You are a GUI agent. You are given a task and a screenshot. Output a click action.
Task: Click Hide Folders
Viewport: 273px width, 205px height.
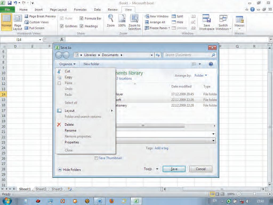click(69, 169)
